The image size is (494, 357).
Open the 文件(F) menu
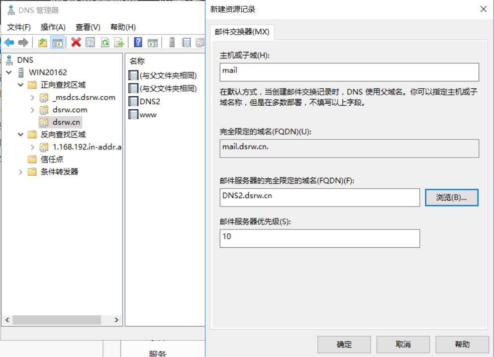click(19, 27)
